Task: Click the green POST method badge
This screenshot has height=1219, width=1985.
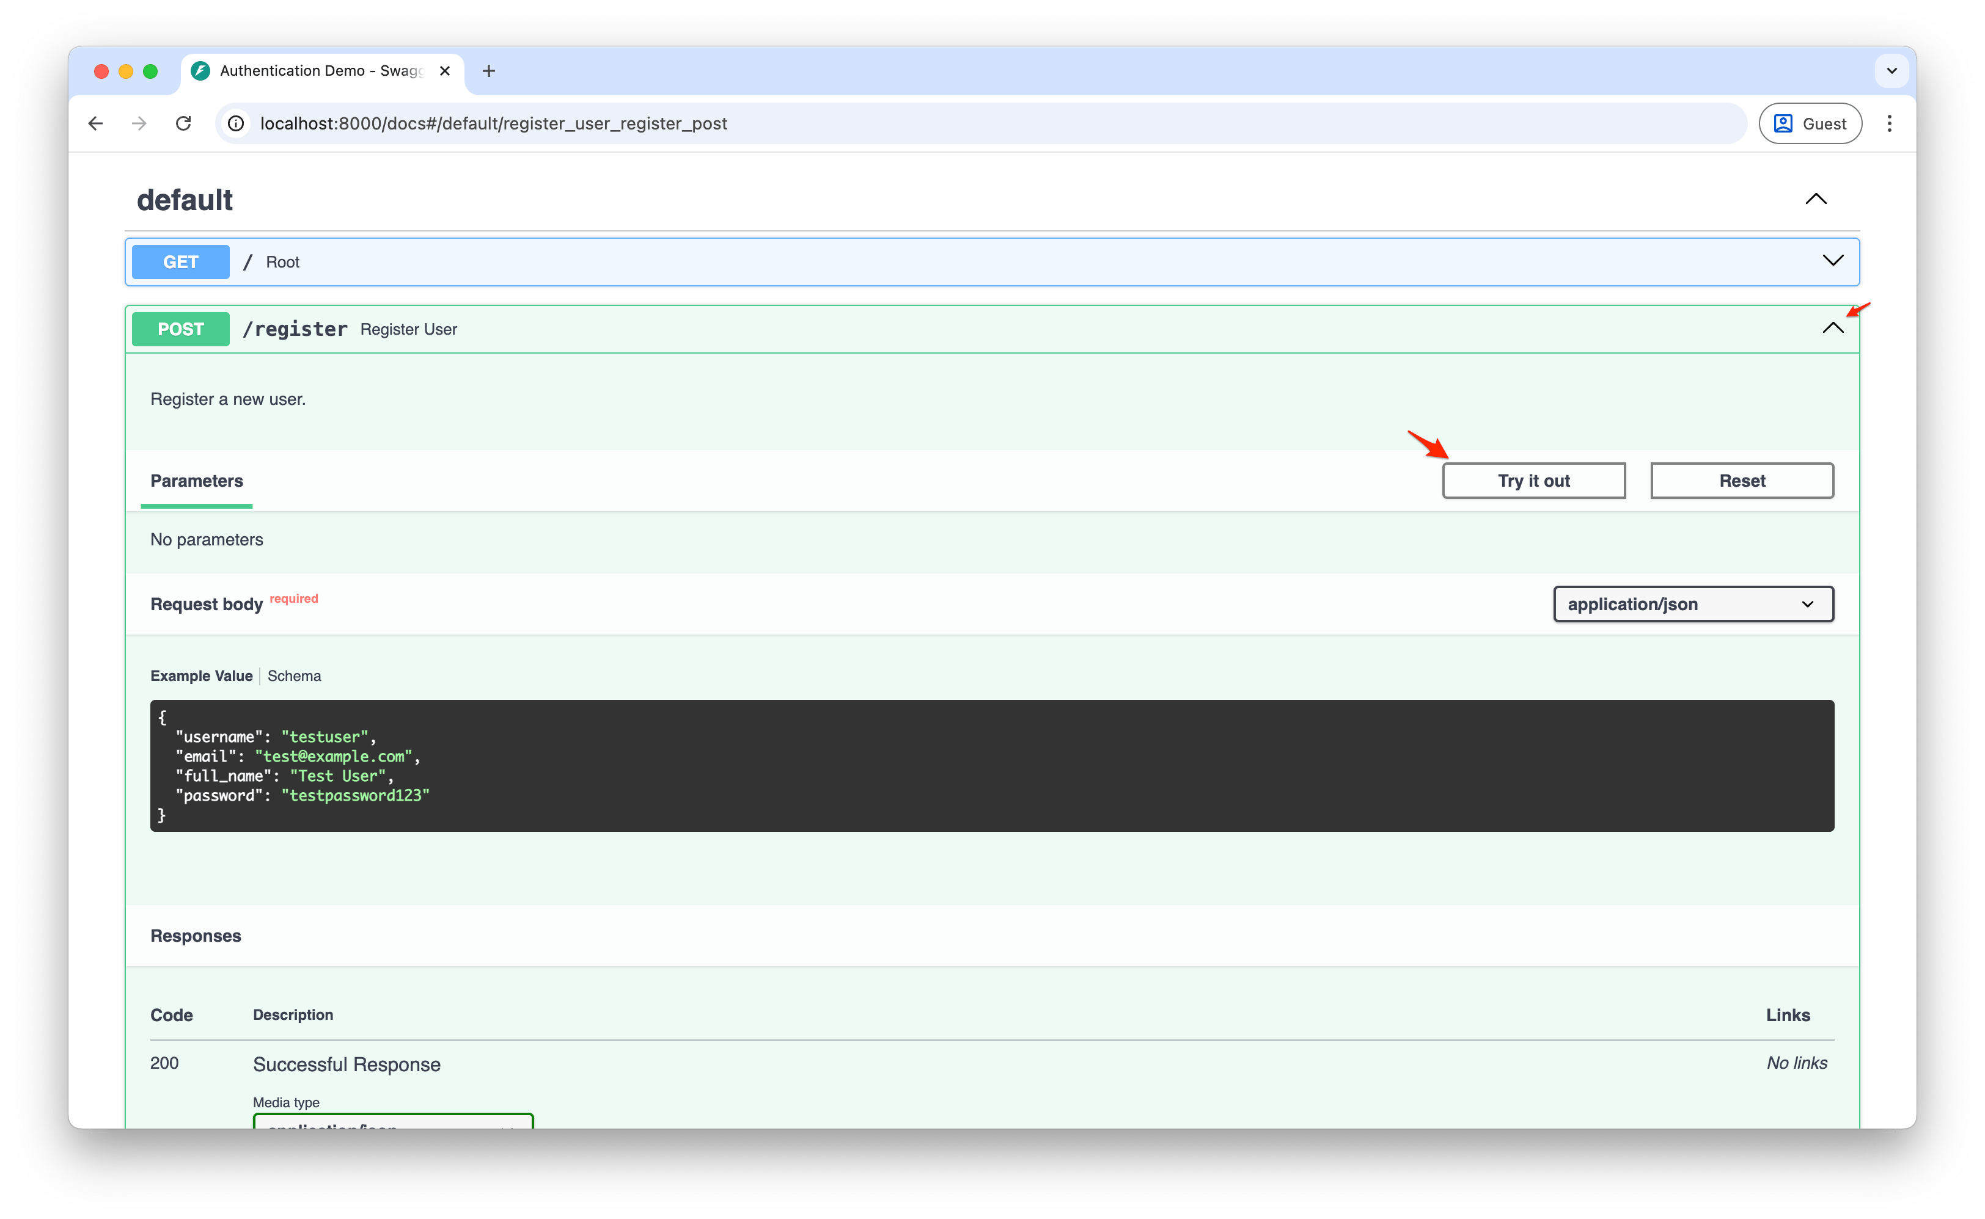Action: (181, 329)
